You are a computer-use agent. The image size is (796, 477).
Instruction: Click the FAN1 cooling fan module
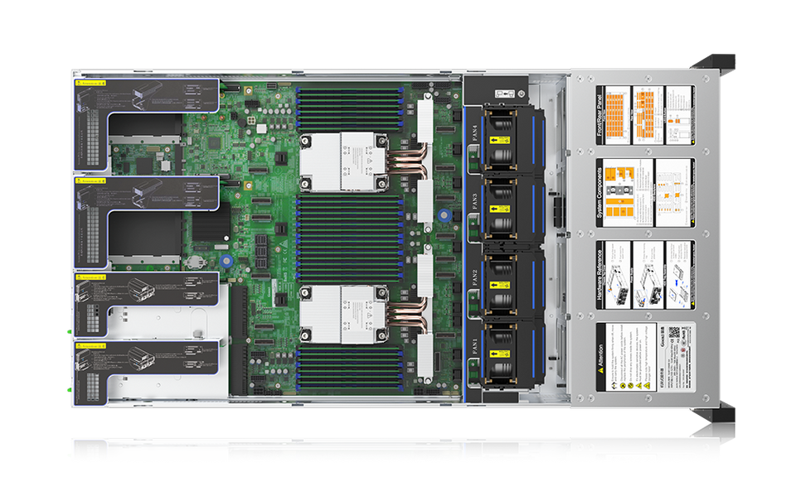click(502, 354)
